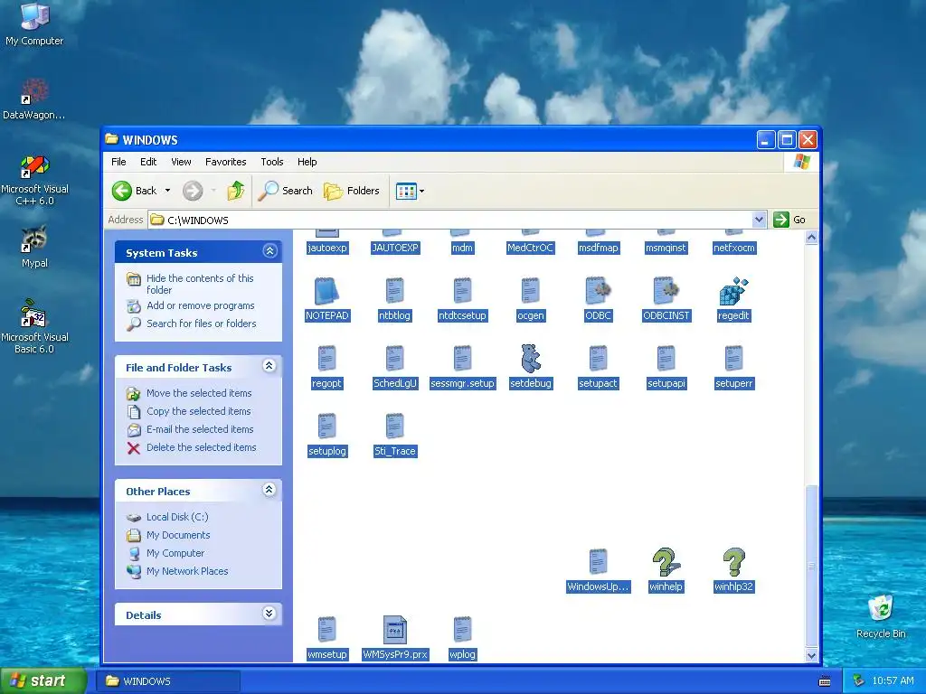Click the ODBC settings file icon
926x694 pixels.
[x=598, y=291]
